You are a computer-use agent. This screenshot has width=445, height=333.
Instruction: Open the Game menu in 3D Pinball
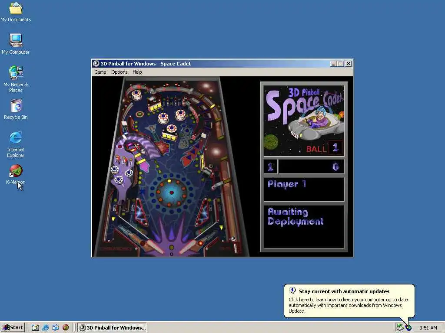coord(100,72)
